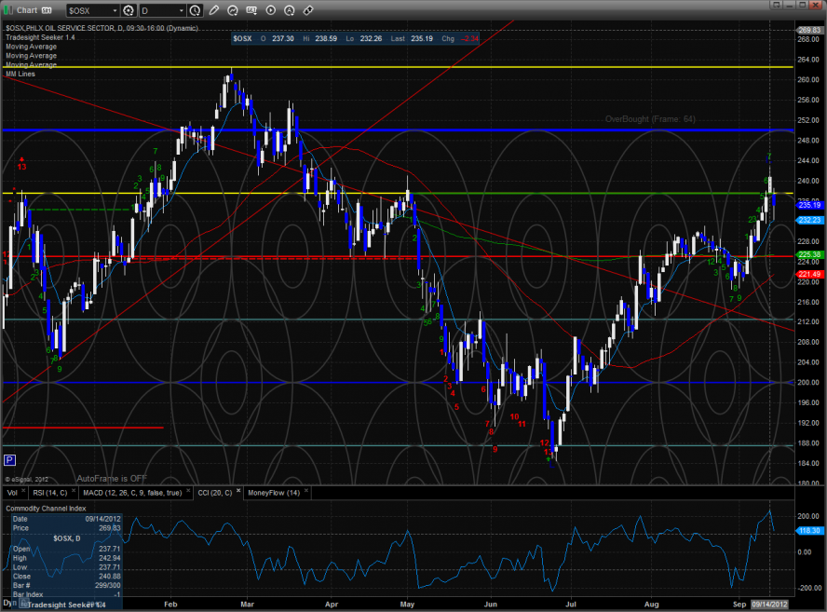The image size is (827, 612).
Task: Select the pencil drawing tool
Action: pos(215,10)
